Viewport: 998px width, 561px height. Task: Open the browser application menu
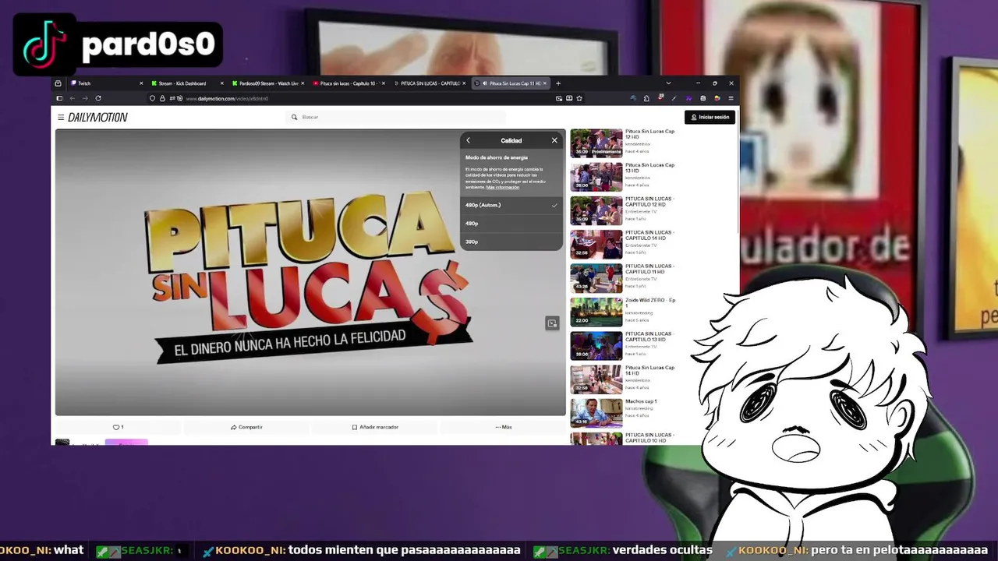click(731, 98)
